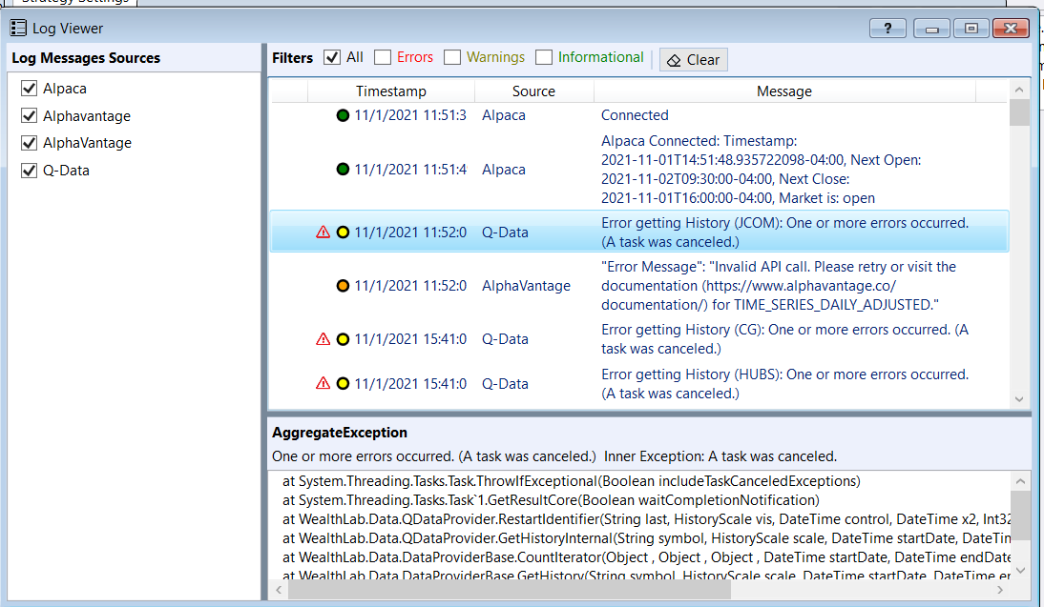
Task: Click yellow status dot on JCOM error row
Action: tap(343, 232)
